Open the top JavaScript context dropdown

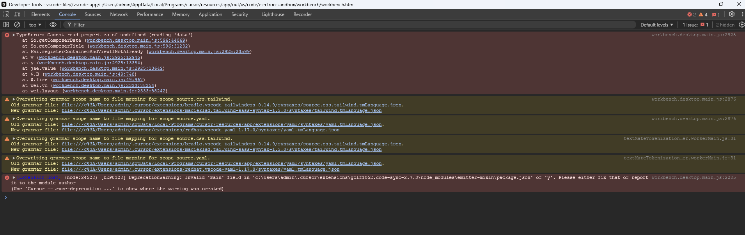pos(35,25)
